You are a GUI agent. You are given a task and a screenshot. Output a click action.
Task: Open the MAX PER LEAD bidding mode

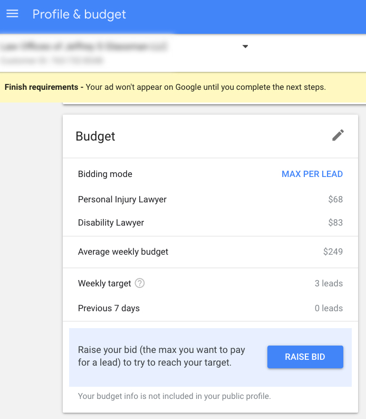312,174
